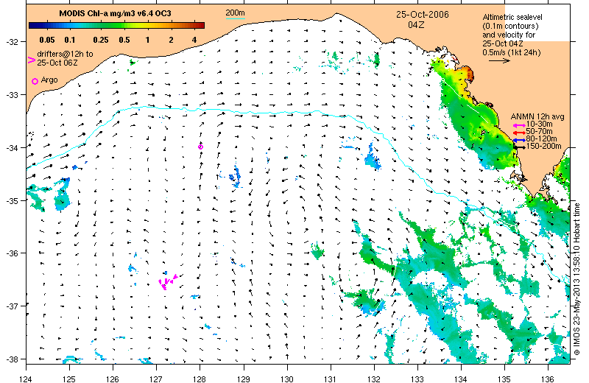This screenshot has height=383, width=589.
Task: Click the blue 80-120m legend arrow
Action: tap(519, 140)
